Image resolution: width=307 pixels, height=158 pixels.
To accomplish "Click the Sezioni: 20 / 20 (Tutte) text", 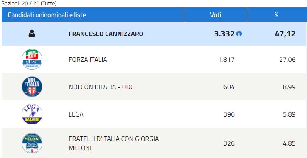I will [29, 3].
